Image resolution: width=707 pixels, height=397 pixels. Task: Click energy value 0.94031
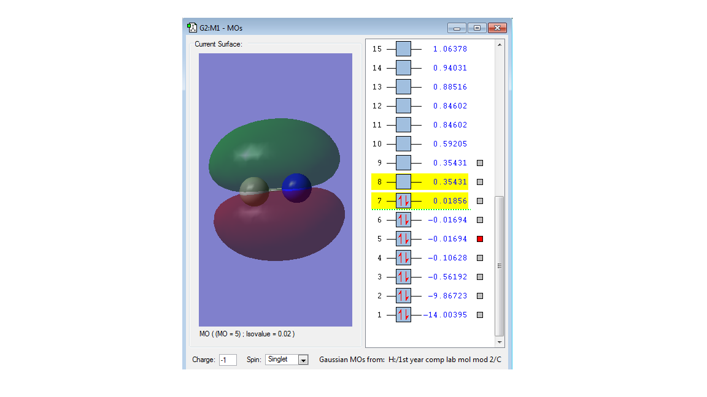(x=450, y=67)
